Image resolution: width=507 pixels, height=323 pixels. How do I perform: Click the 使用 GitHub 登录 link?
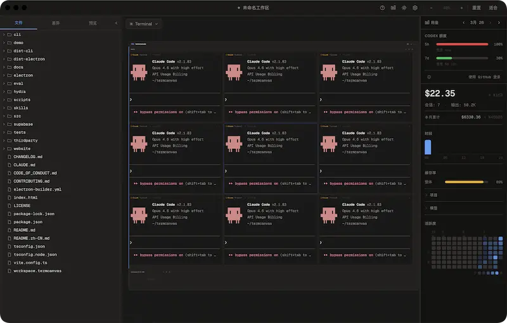pyautogui.click(x=484, y=77)
